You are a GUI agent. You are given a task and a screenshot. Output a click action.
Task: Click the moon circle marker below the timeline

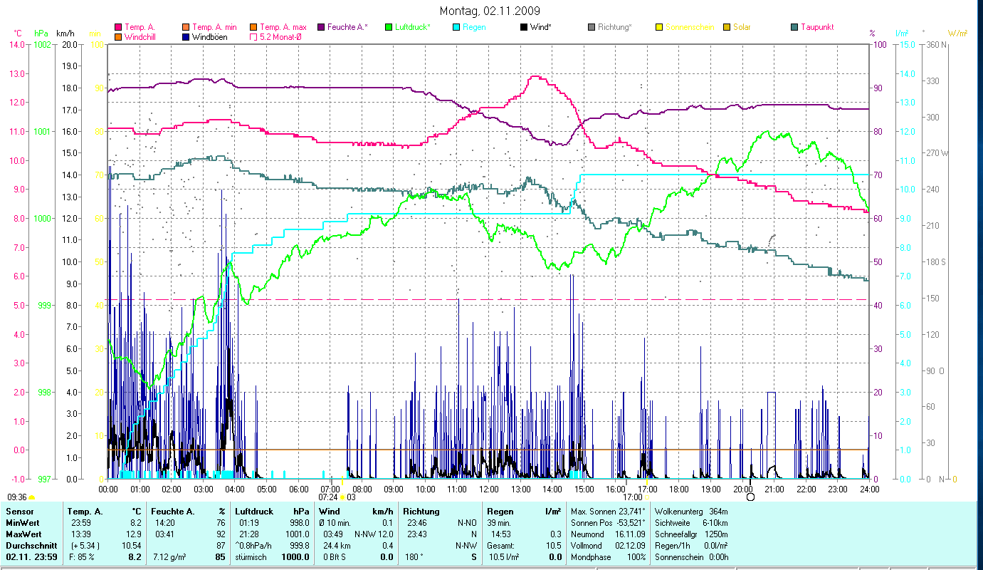coord(750,497)
